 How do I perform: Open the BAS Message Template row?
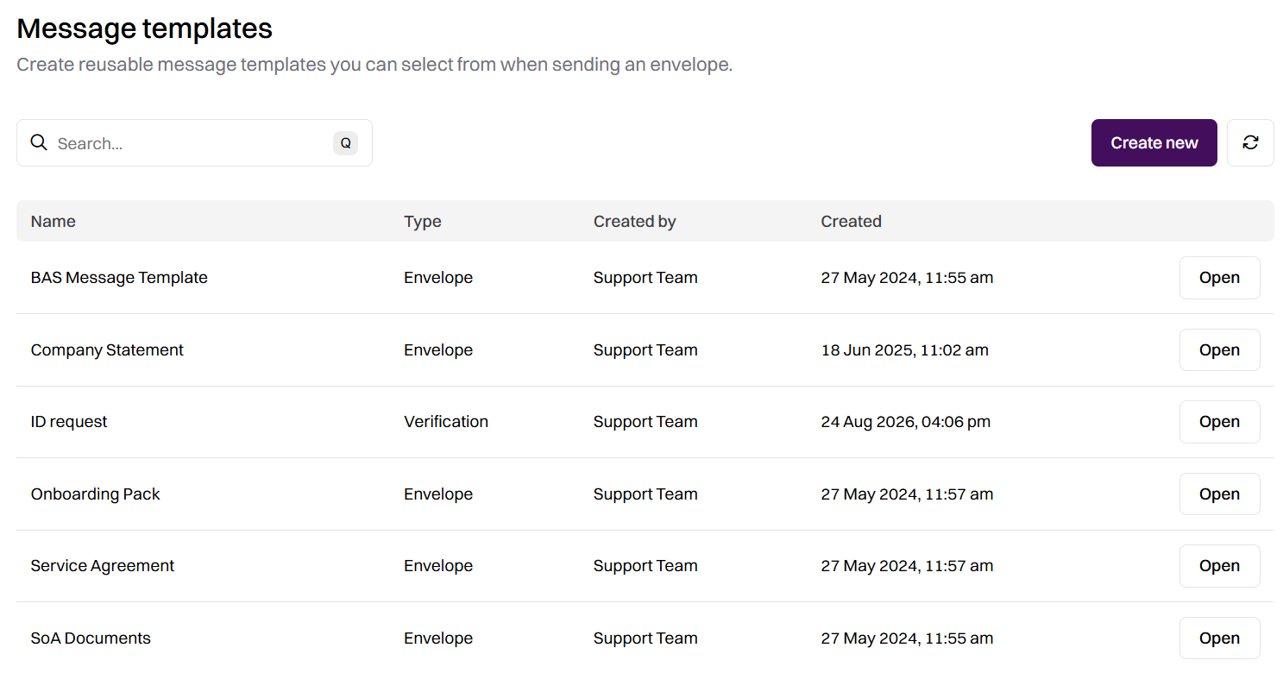1219,278
